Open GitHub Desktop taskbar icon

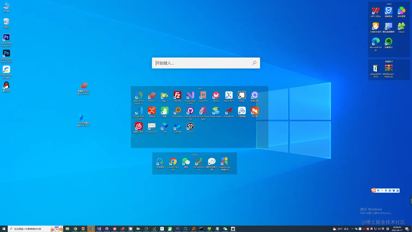(107, 229)
